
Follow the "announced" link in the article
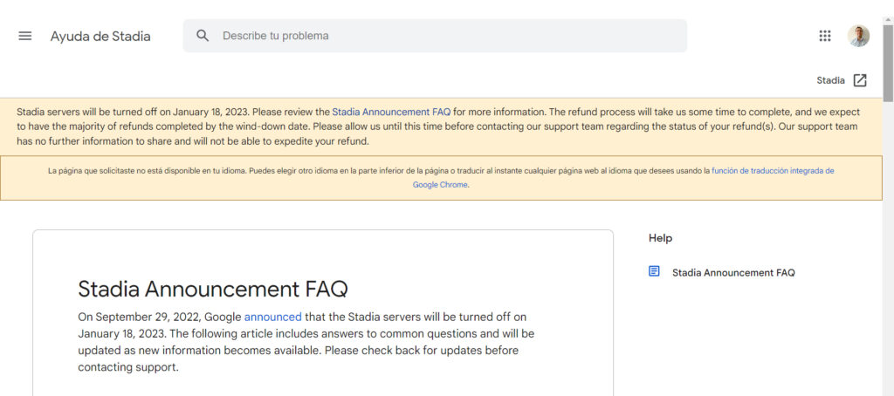pyautogui.click(x=272, y=317)
